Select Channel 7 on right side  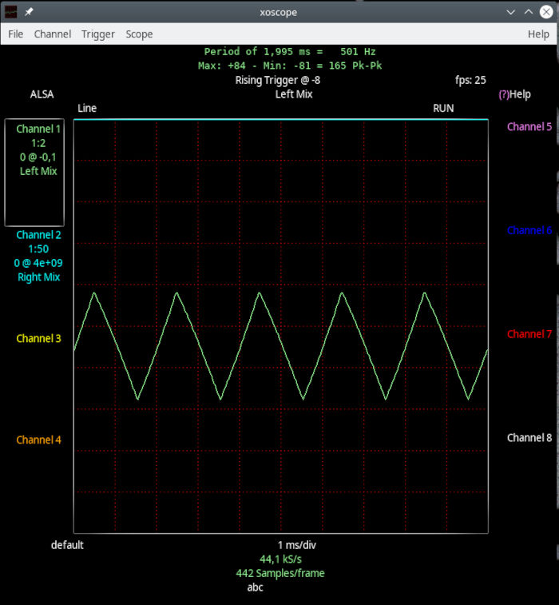[x=529, y=333]
